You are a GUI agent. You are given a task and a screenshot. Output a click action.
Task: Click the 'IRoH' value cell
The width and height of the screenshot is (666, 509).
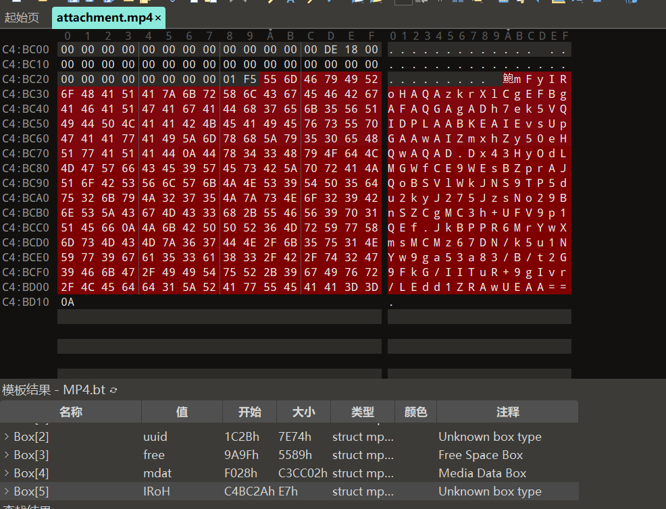[x=156, y=491]
